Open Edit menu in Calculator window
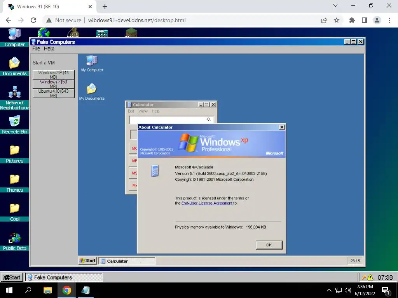This screenshot has height=298, width=398. coord(131,111)
